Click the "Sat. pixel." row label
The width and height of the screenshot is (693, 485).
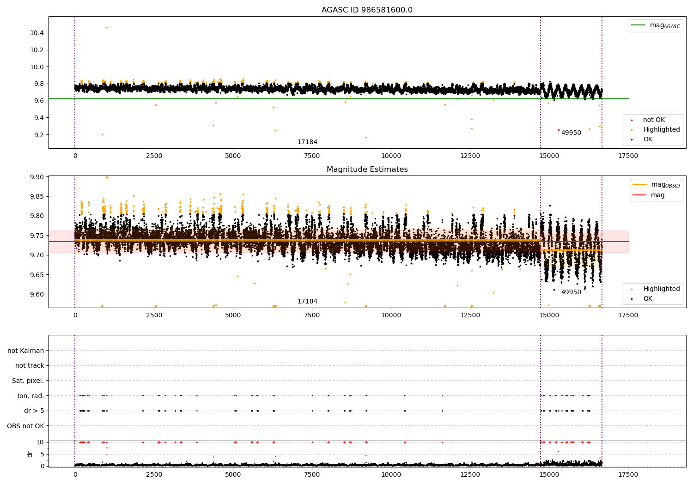(28, 381)
